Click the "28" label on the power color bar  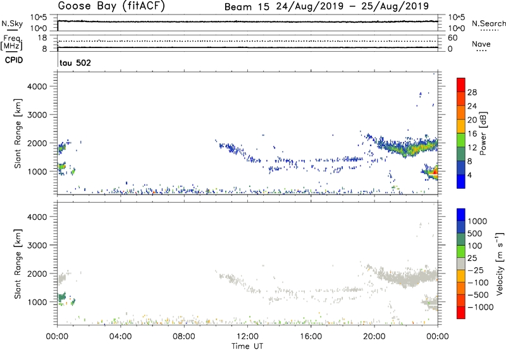[472, 92]
